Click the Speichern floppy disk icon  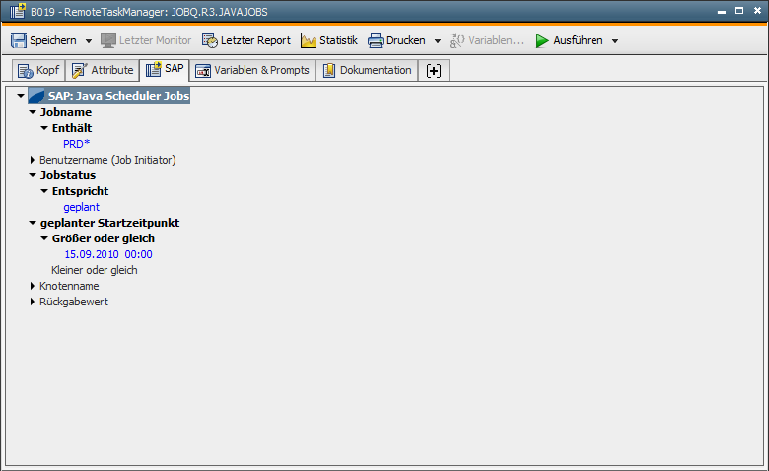pos(19,40)
